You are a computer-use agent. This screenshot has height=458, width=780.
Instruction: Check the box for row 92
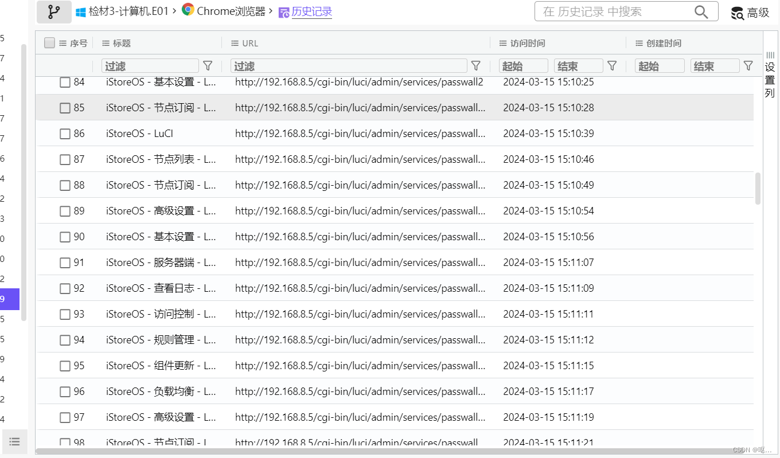[x=65, y=288]
